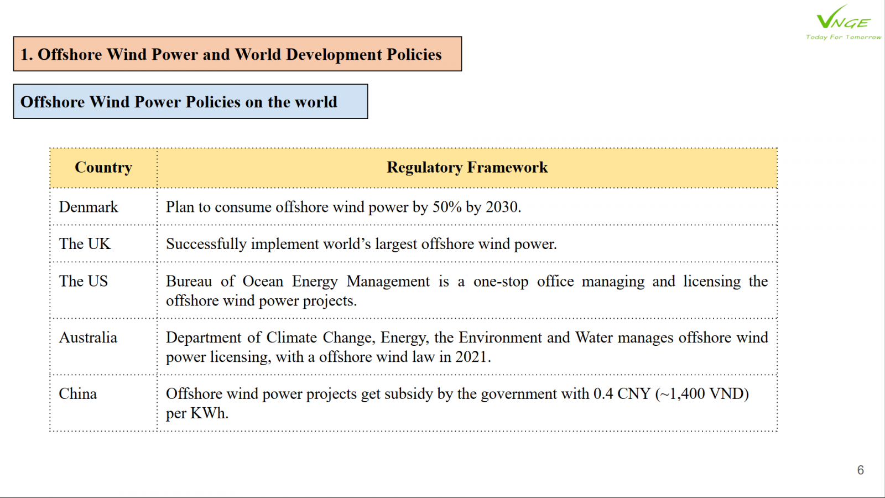Click the 'Country' column header

[103, 168]
